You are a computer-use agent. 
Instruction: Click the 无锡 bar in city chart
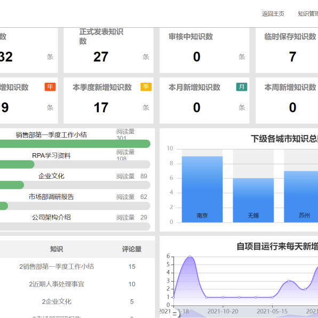pyautogui.click(x=253, y=201)
